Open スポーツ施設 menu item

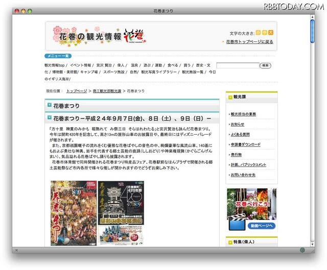click(114, 72)
